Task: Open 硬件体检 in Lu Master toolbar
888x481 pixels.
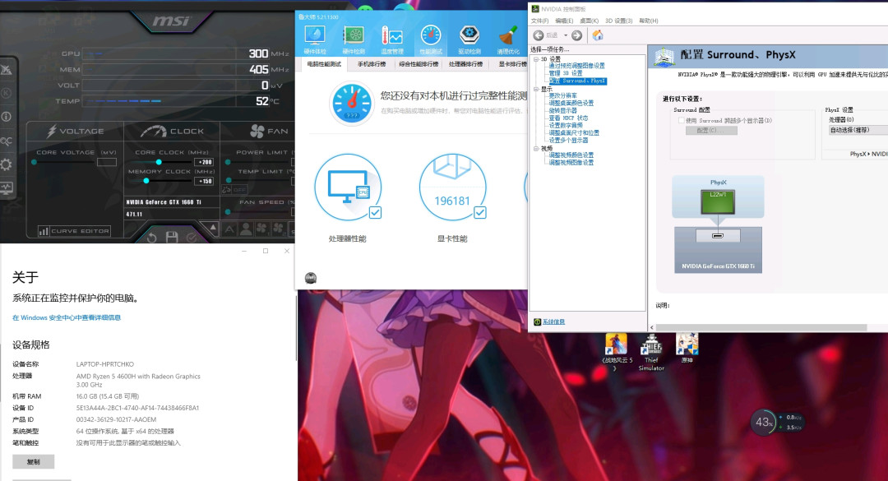Action: coord(315,39)
